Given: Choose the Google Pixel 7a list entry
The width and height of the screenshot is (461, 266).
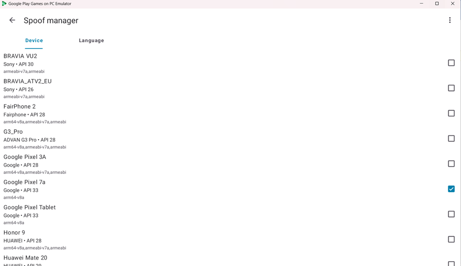Looking at the screenshot, I should click(230, 190).
